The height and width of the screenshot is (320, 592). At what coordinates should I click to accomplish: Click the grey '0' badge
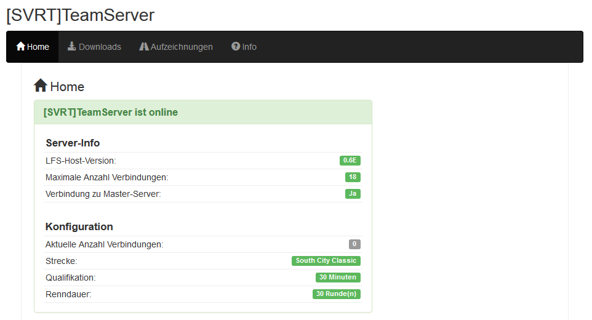click(x=354, y=244)
